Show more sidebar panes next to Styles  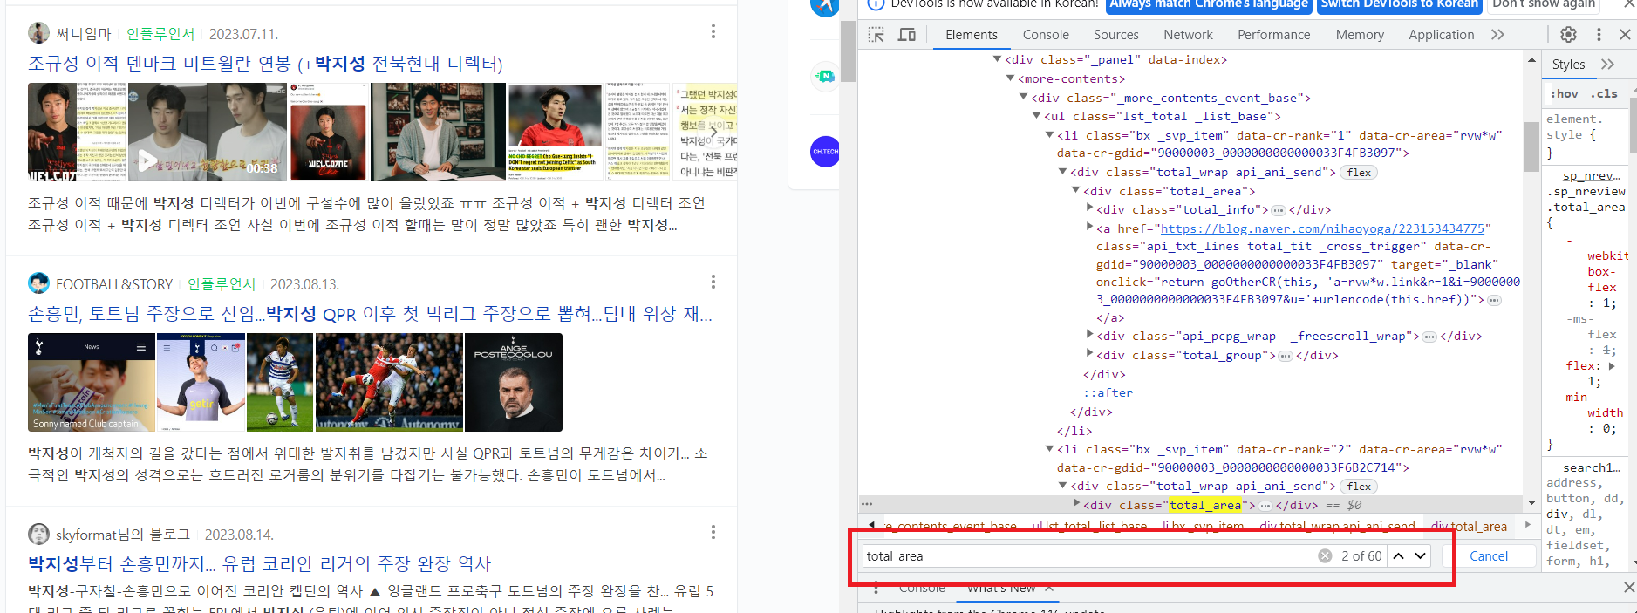pos(1608,65)
